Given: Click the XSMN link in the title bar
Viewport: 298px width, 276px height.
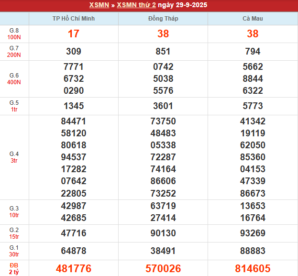Looking at the screenshot, I should coord(99,5).
